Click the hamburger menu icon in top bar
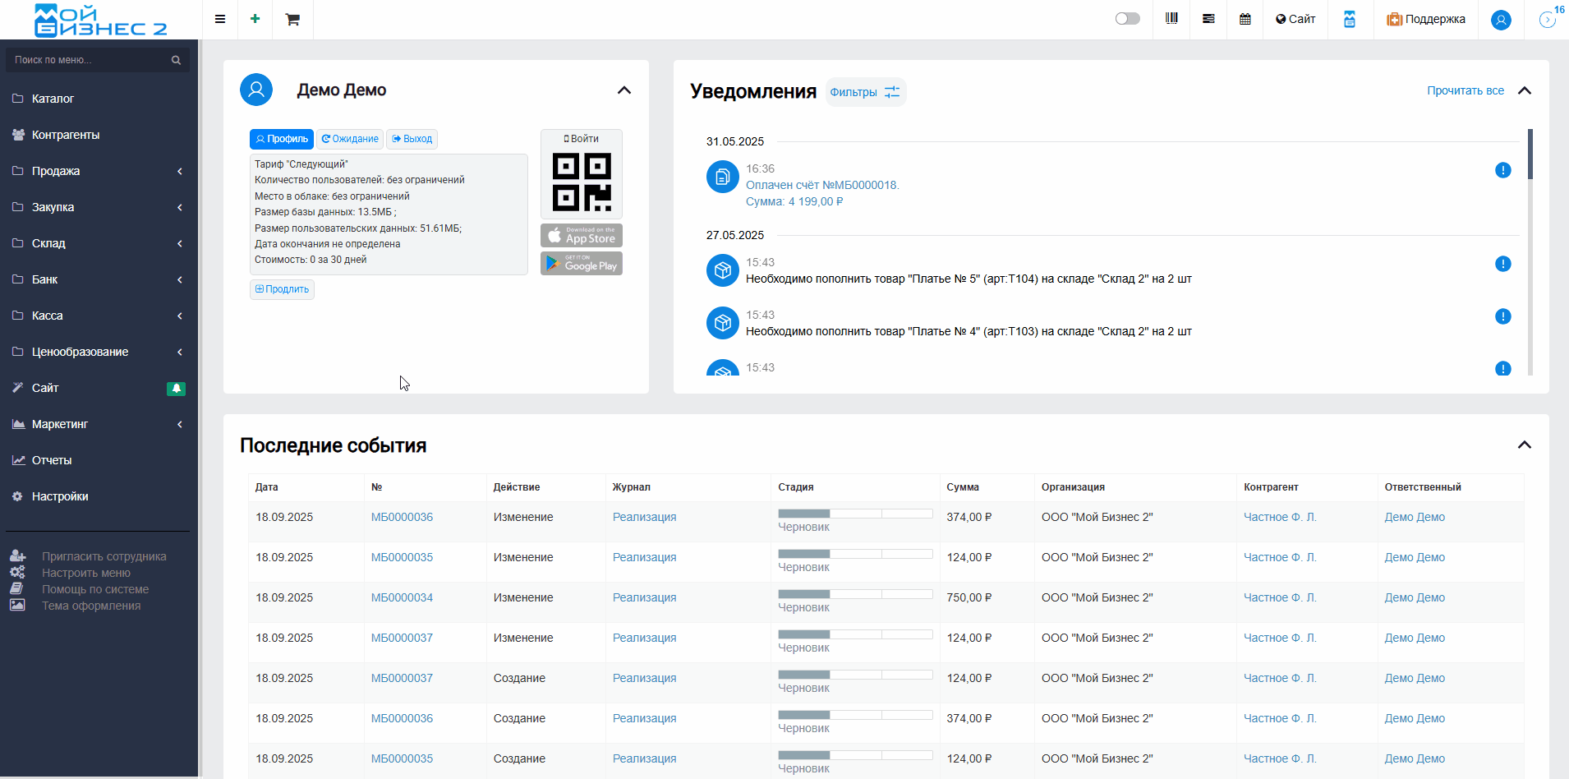Screen dimensions: 1569x779 click(220, 19)
